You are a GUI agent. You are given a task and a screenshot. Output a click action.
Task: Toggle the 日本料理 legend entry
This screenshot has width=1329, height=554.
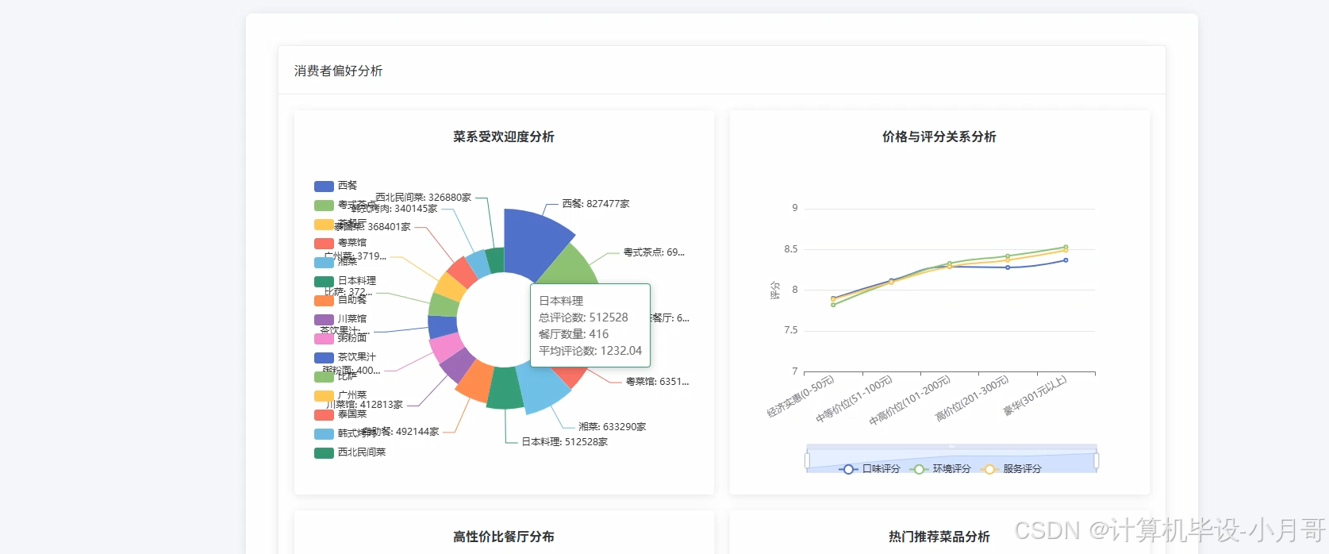(x=345, y=281)
